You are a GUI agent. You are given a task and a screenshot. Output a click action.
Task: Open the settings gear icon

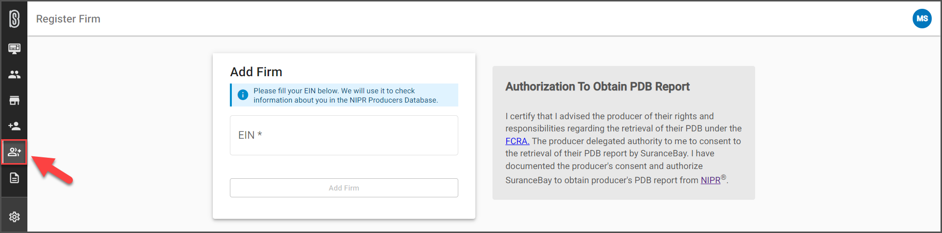pyautogui.click(x=14, y=216)
